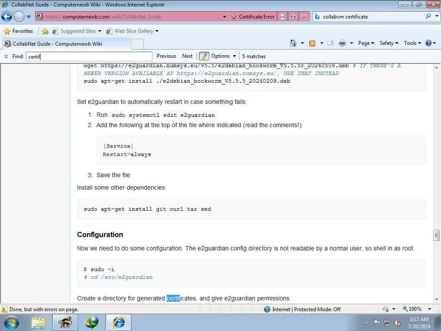Select the CollabNet Guide browser tab
The image size is (441, 331).
click(67, 44)
